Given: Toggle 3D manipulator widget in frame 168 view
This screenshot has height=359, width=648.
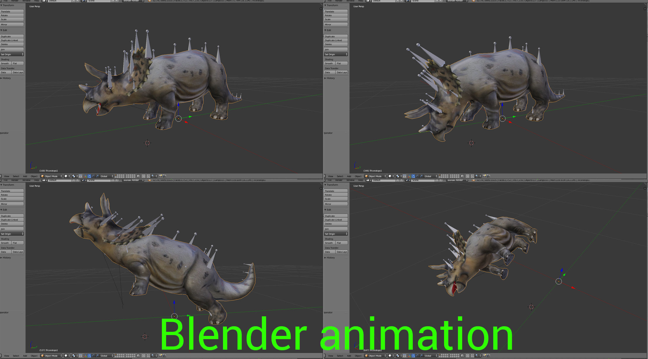Looking at the screenshot, I should pyautogui.click(x=85, y=176).
